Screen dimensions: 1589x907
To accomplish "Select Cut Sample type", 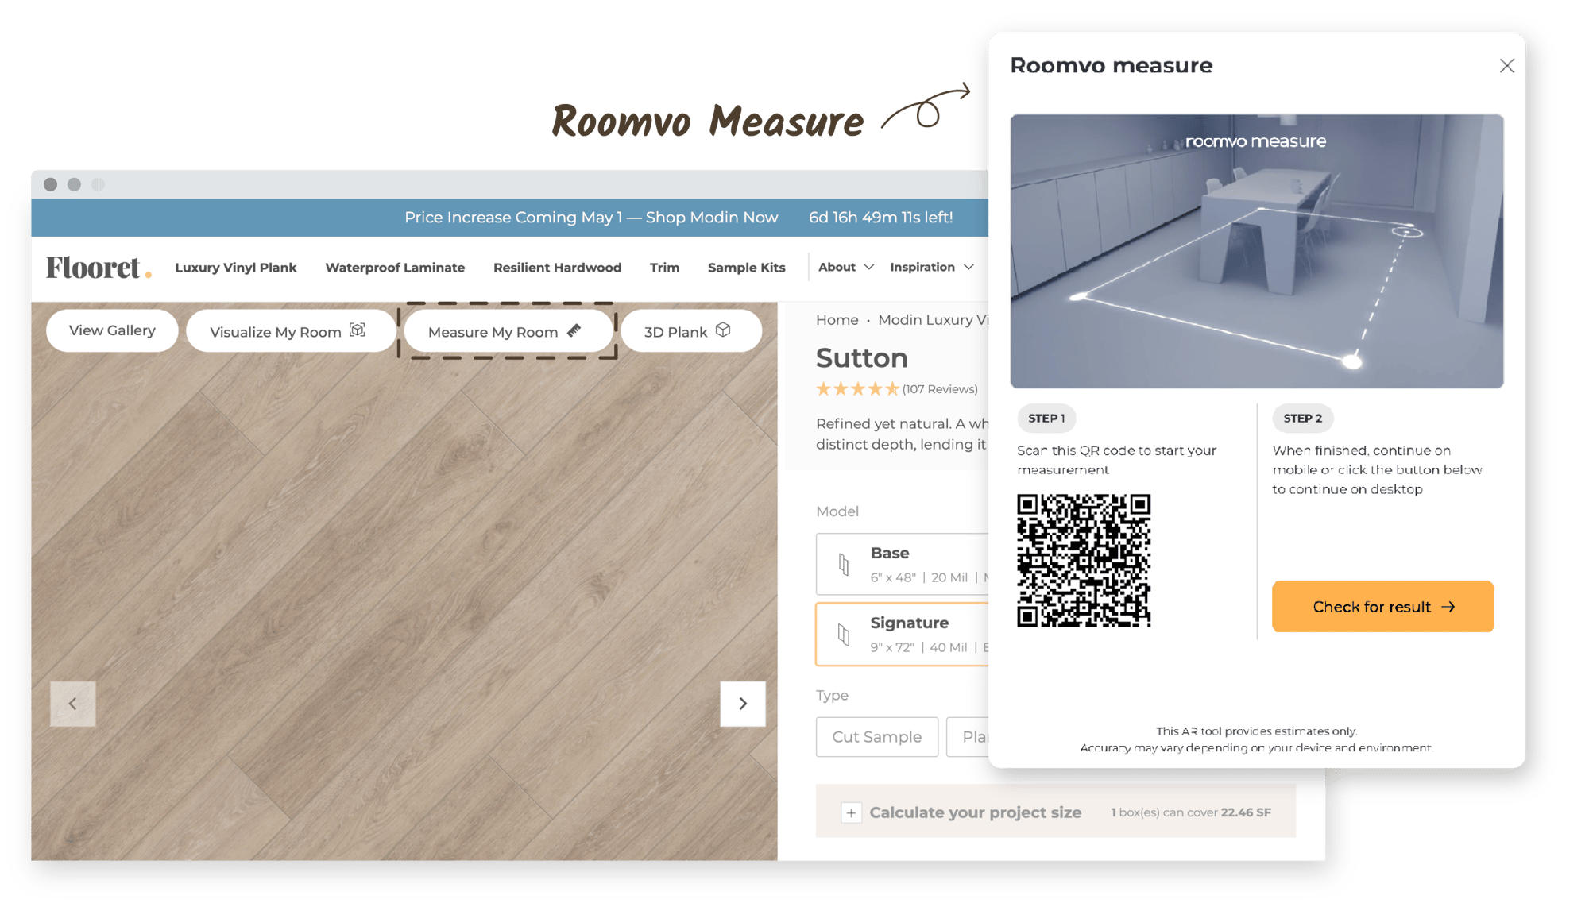I will [877, 737].
